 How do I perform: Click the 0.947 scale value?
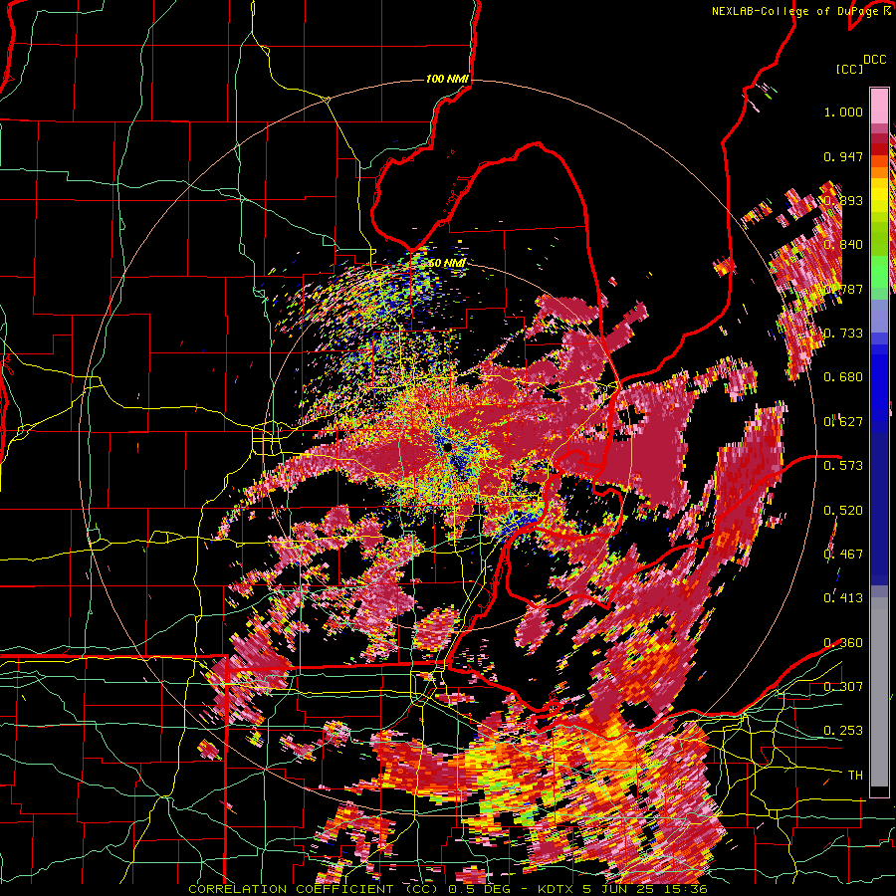pyautogui.click(x=843, y=156)
